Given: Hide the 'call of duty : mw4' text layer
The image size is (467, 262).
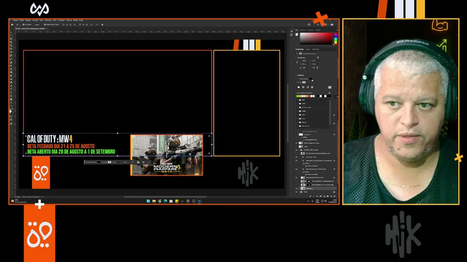Looking at the screenshot, I should [x=296, y=157].
